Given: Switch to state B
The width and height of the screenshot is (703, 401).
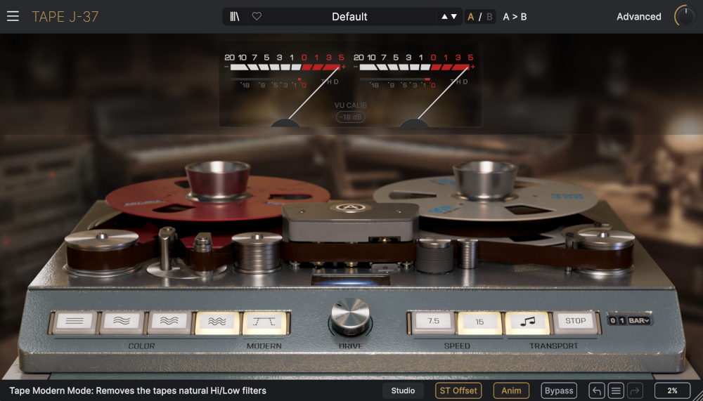Looking at the screenshot, I should pyautogui.click(x=489, y=17).
